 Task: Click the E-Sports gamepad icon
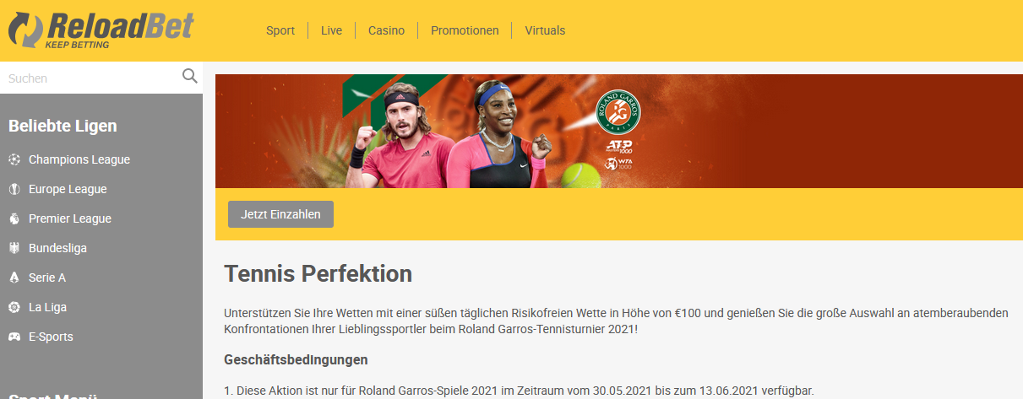(x=14, y=337)
